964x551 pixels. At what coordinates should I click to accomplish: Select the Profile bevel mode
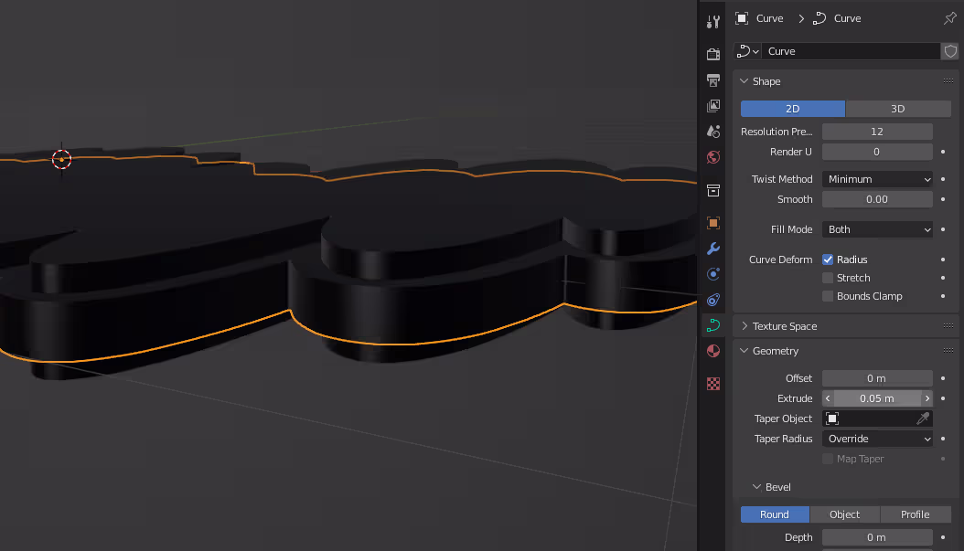[915, 514]
